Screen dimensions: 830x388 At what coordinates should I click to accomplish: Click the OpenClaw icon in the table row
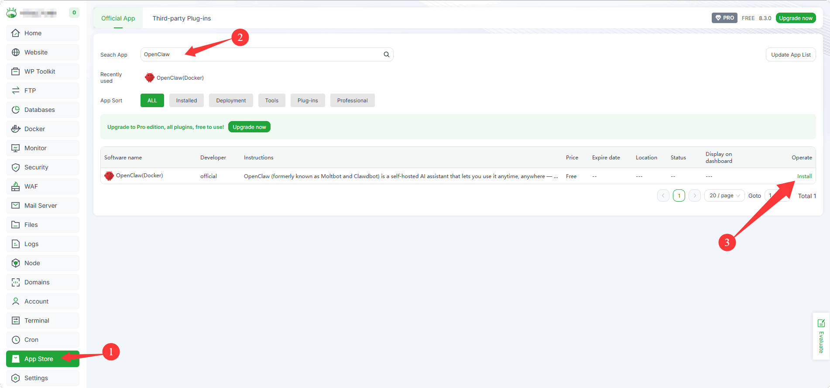pyautogui.click(x=109, y=176)
